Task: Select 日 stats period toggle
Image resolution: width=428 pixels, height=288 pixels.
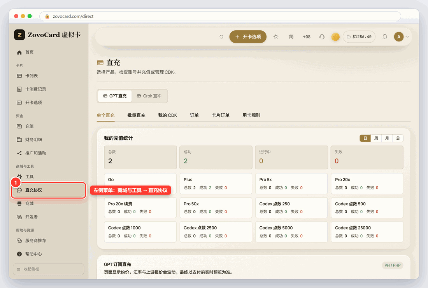Action: point(365,138)
